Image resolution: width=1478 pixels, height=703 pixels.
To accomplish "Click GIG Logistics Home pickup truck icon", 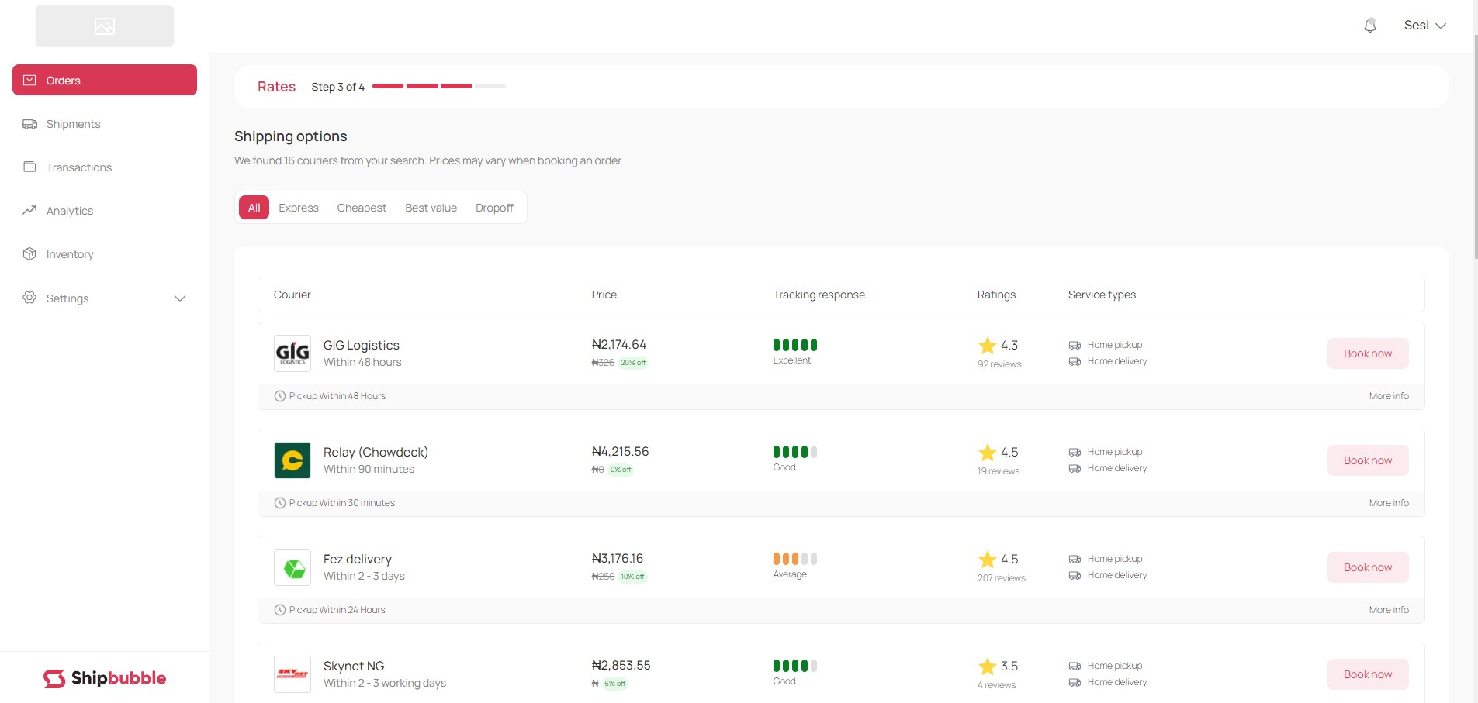I will [1075, 345].
